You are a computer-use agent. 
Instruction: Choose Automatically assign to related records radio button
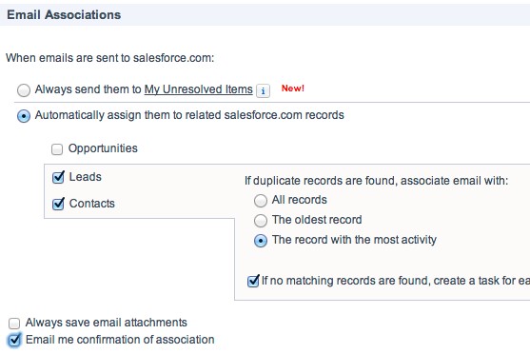(x=24, y=116)
